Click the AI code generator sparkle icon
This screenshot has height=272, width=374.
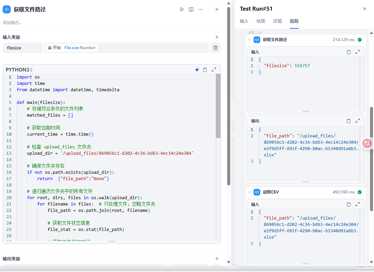(x=197, y=70)
